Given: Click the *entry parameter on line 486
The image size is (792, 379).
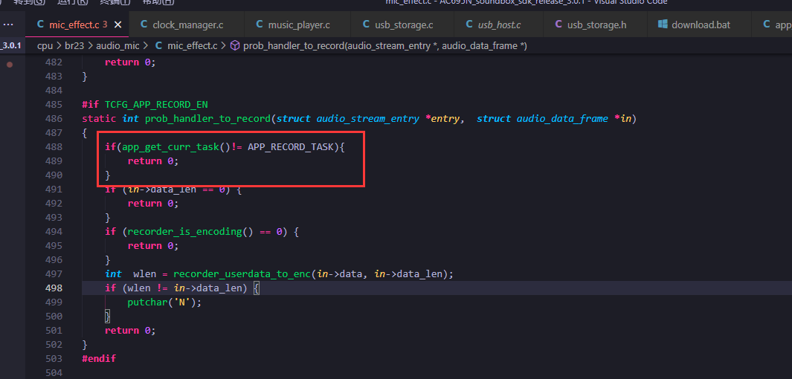Looking at the screenshot, I should (x=442, y=119).
